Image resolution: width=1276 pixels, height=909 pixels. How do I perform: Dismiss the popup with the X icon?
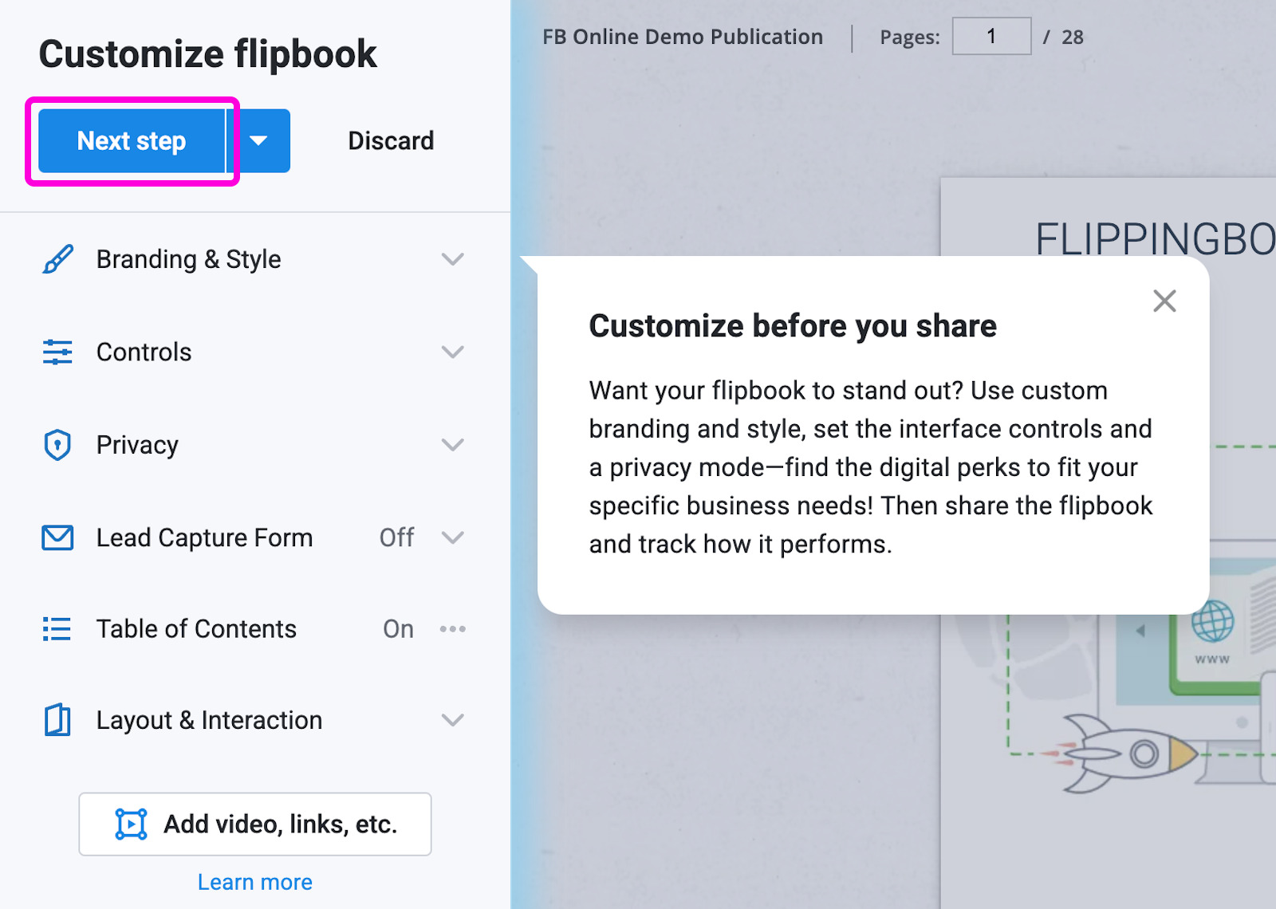[1164, 301]
